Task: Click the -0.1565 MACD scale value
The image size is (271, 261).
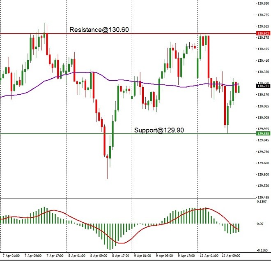Action: pyautogui.click(x=262, y=250)
